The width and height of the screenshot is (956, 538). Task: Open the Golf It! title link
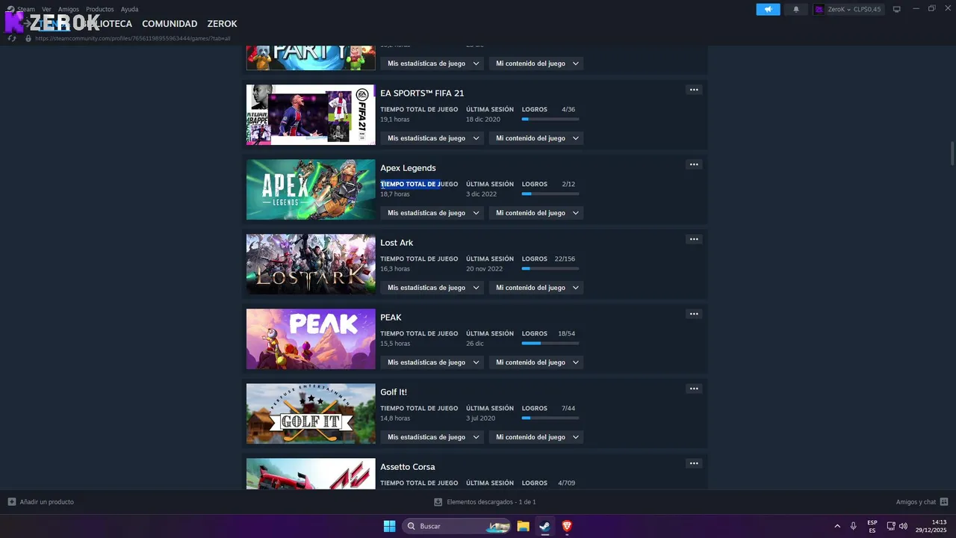point(394,392)
